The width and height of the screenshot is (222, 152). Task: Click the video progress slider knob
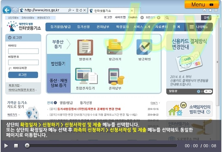[27, 146]
